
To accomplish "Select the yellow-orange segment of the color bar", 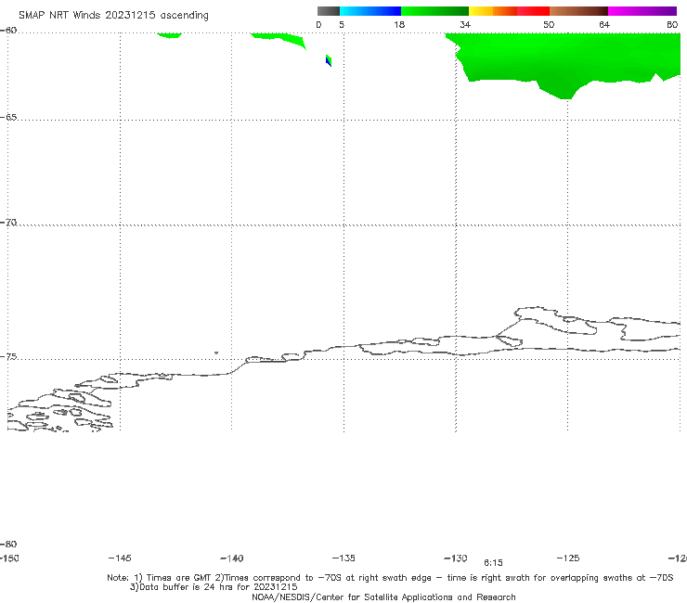I will pyautogui.click(x=493, y=11).
